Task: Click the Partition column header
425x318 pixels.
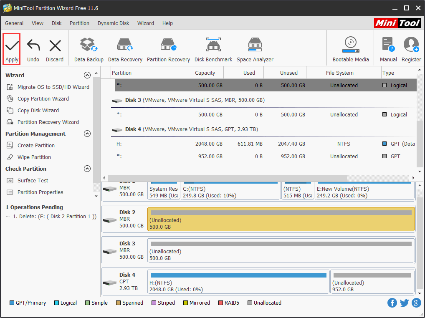Action: pyautogui.click(x=146, y=73)
